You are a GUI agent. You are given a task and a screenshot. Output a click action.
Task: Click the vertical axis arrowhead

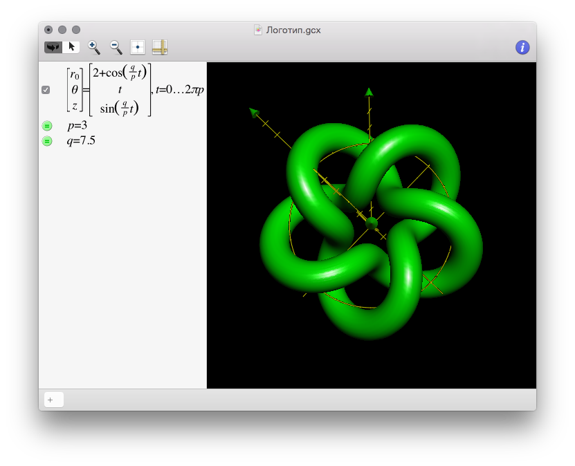click(369, 92)
